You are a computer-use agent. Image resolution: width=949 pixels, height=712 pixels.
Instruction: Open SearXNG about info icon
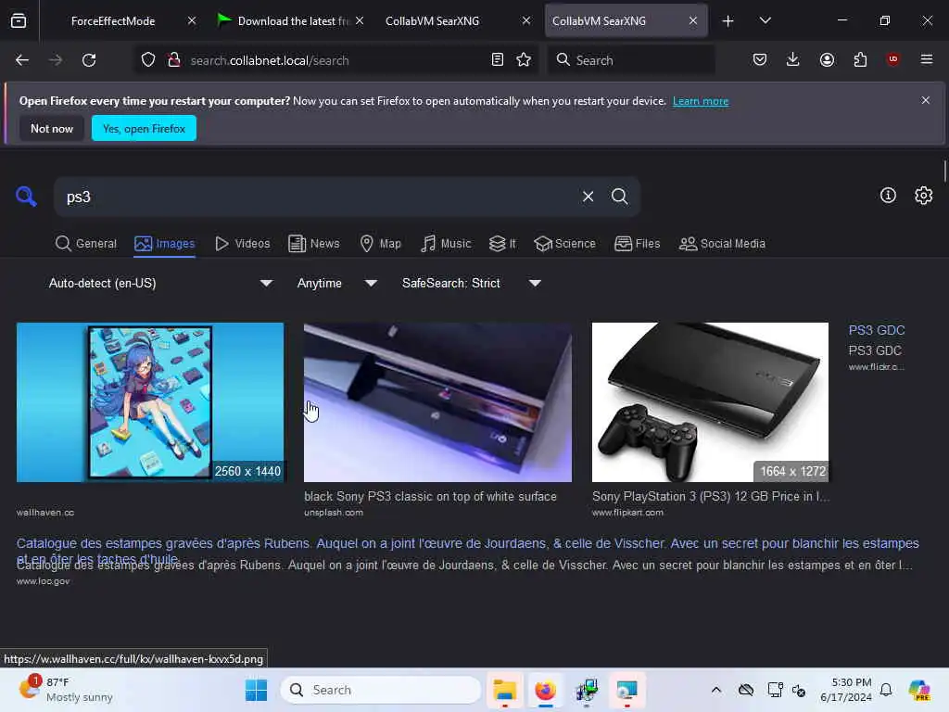pos(888,195)
